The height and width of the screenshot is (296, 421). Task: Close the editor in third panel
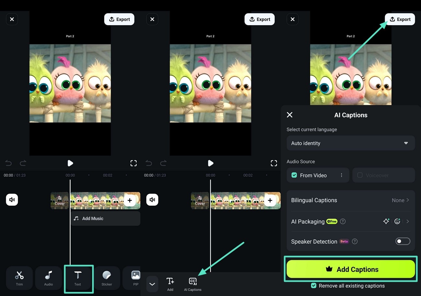click(292, 19)
